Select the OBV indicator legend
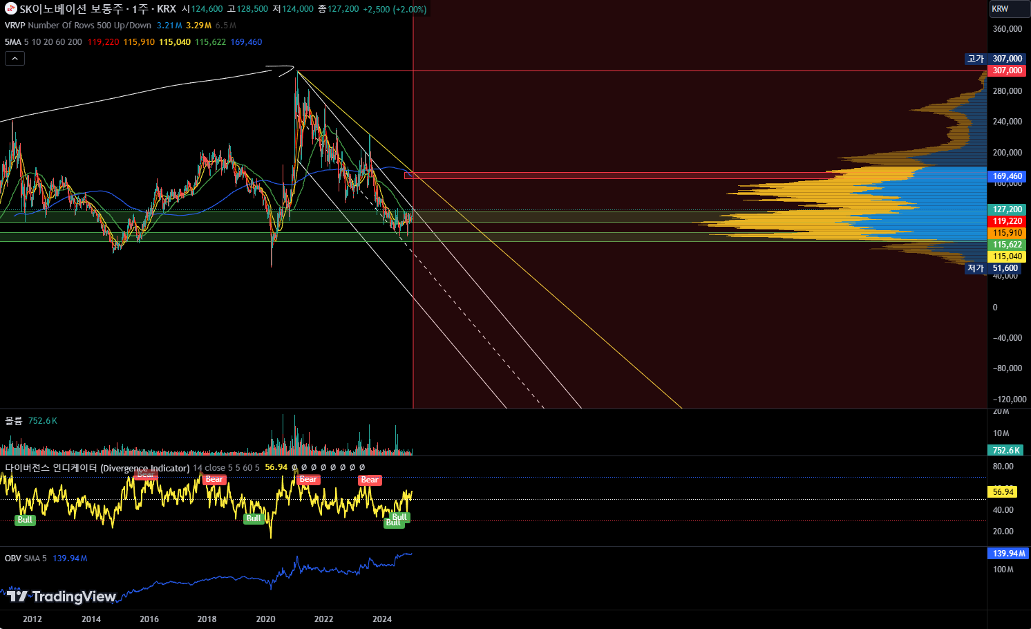This screenshot has width=1031, height=629. point(12,558)
